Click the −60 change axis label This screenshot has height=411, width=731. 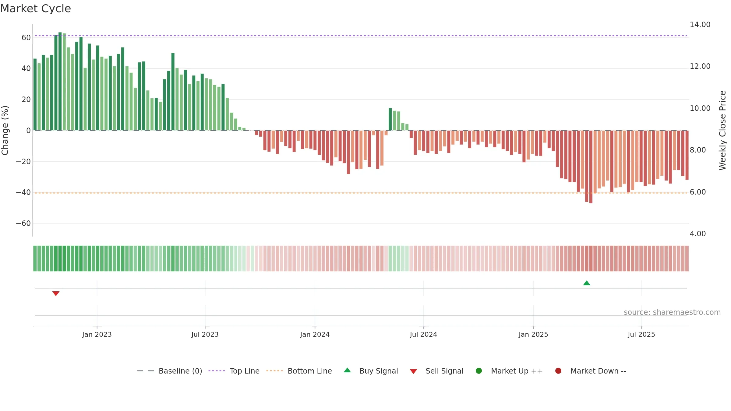(23, 223)
